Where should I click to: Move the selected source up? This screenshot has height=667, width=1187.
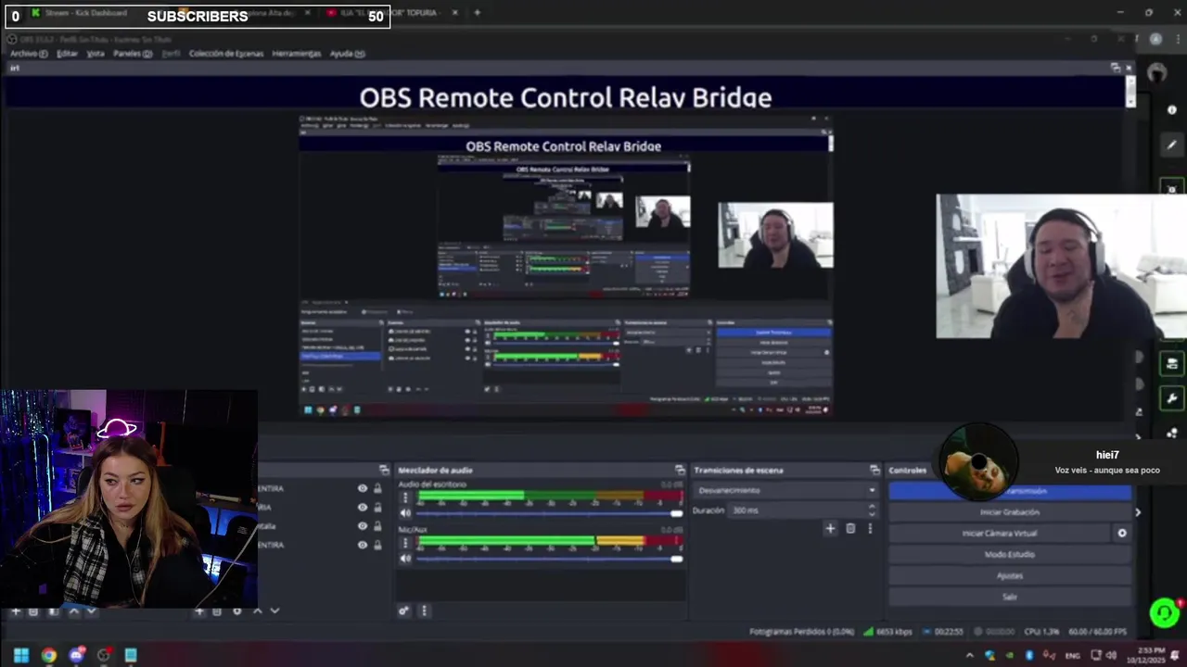click(258, 611)
